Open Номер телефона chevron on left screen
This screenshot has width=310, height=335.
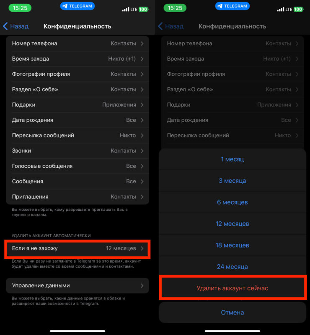(x=142, y=43)
